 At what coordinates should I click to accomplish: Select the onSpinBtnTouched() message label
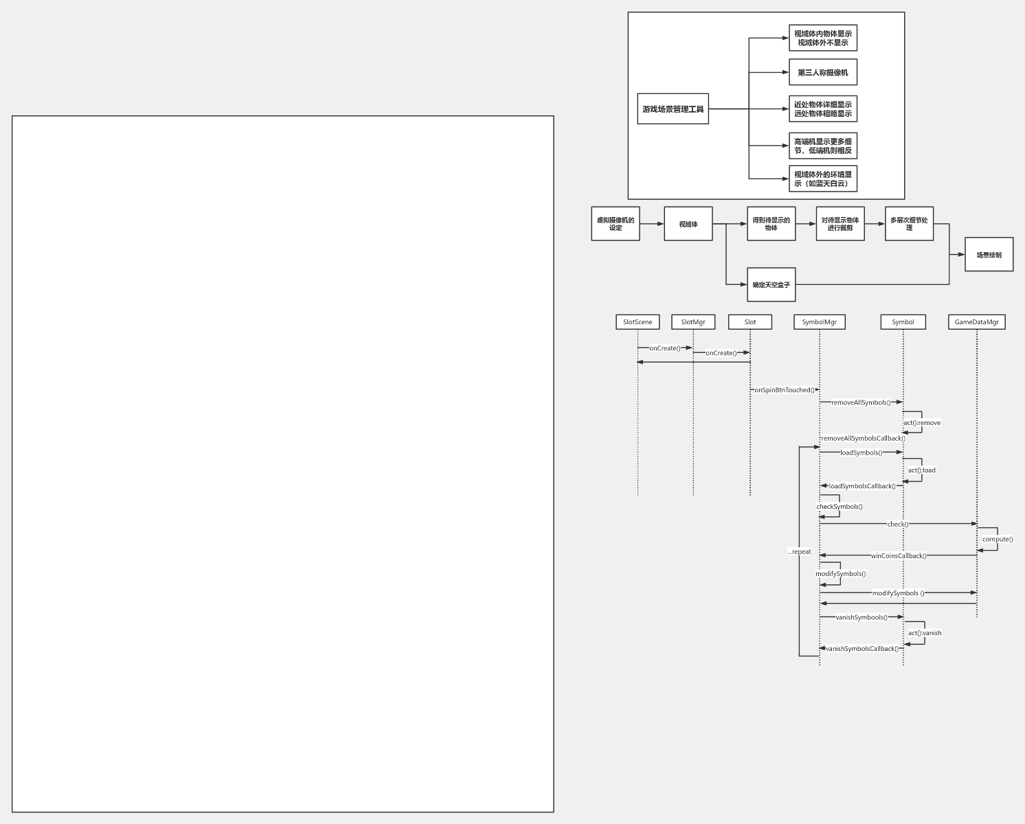tap(784, 390)
